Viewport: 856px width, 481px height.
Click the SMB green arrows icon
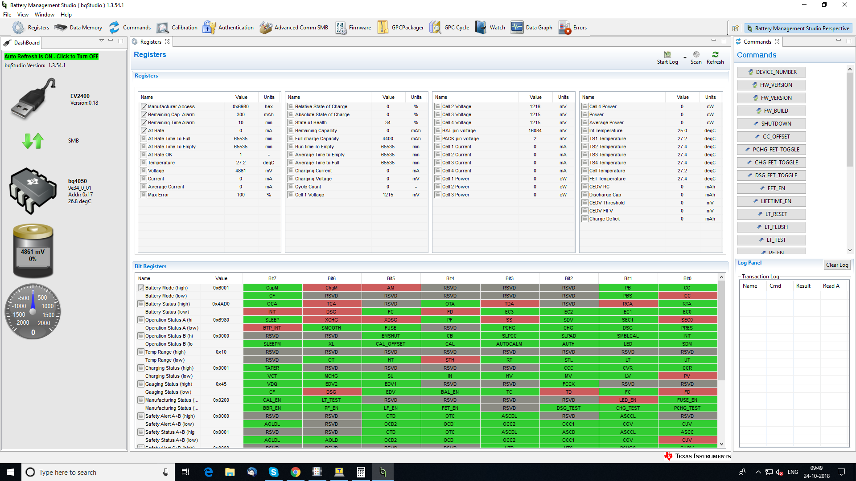pyautogui.click(x=33, y=141)
